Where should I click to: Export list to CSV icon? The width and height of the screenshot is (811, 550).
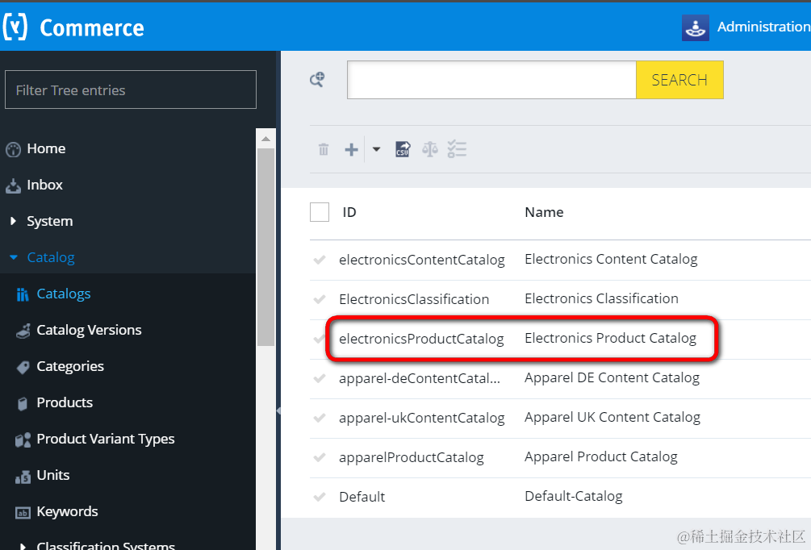point(403,149)
